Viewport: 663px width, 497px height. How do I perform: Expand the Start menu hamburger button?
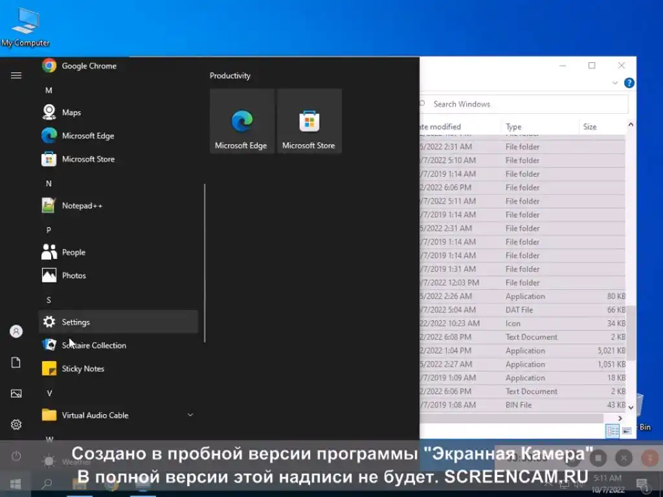tap(16, 76)
